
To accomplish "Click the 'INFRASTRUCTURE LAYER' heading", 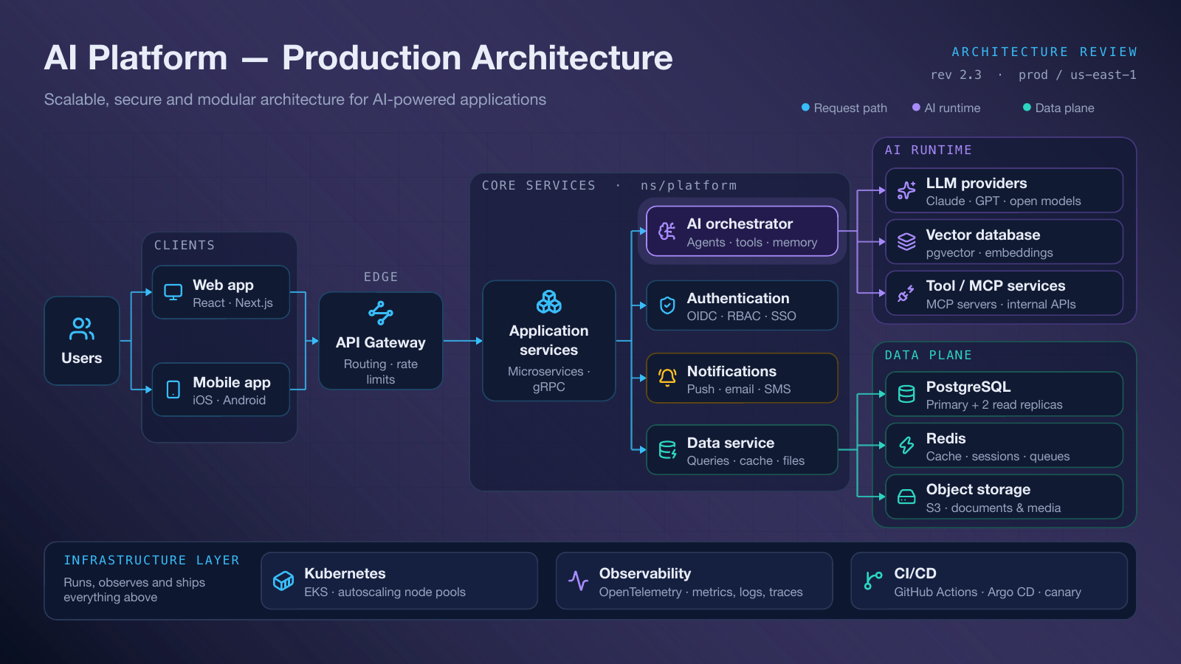I will coord(151,560).
